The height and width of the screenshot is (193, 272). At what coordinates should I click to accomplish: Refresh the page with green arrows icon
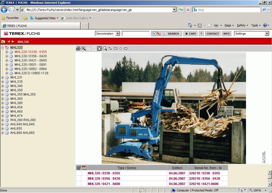pos(181,10)
